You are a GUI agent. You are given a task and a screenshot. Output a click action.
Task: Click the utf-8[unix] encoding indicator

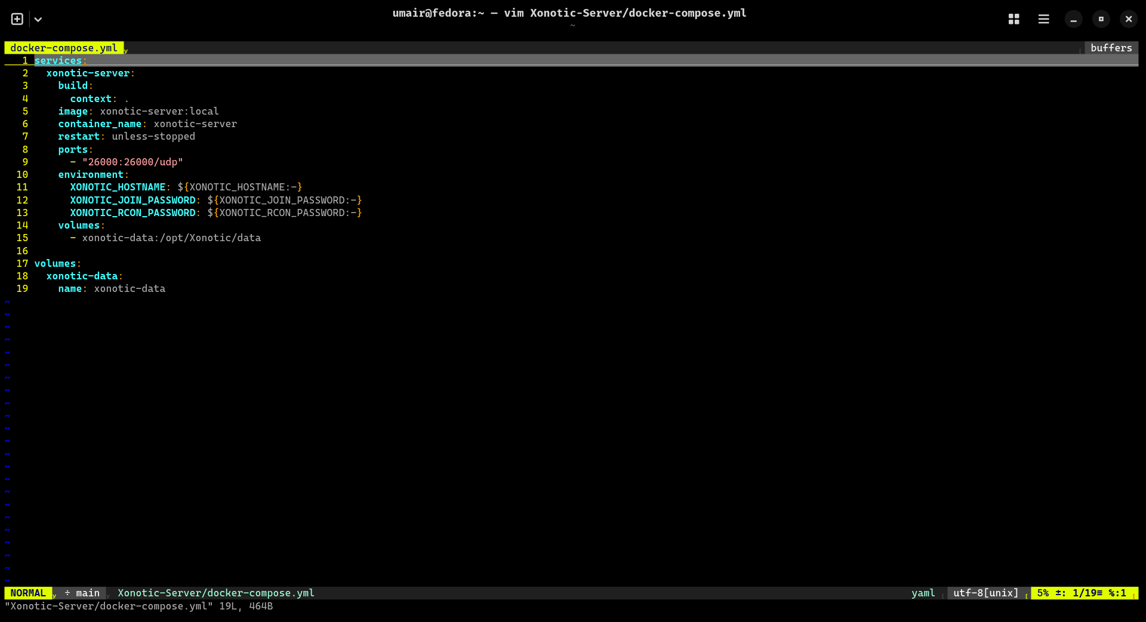tap(986, 593)
